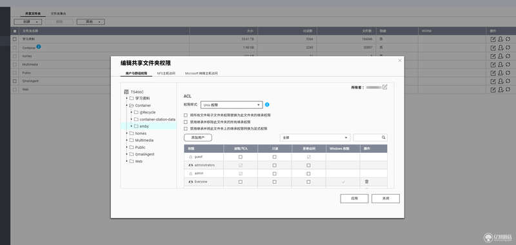Open the 创建 dropdown in background toolbar
The image size is (516, 245).
coord(28,22)
